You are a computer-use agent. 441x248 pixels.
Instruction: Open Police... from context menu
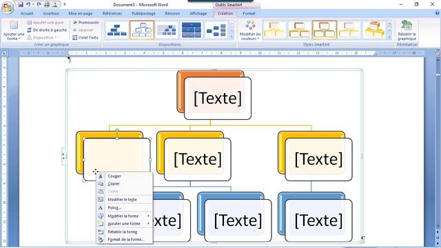pyautogui.click(x=125, y=208)
